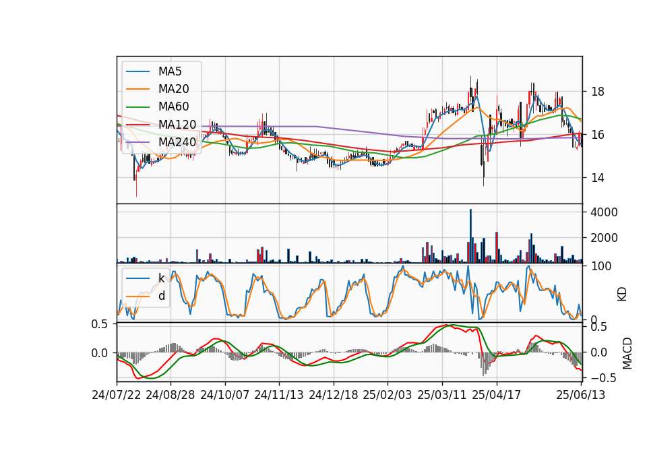Click the volume axis label 4000

(x=604, y=212)
